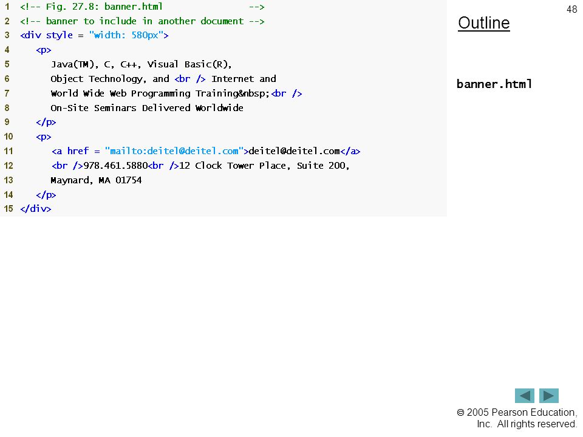583x437 pixels.
Task: Click the 'banner to include in another document' comment
Action: pyautogui.click(x=142, y=21)
